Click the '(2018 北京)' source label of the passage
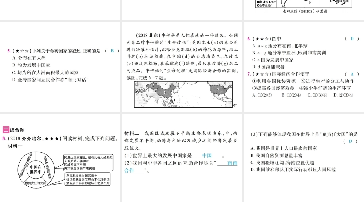This screenshot has height=202, width=364. point(149,36)
